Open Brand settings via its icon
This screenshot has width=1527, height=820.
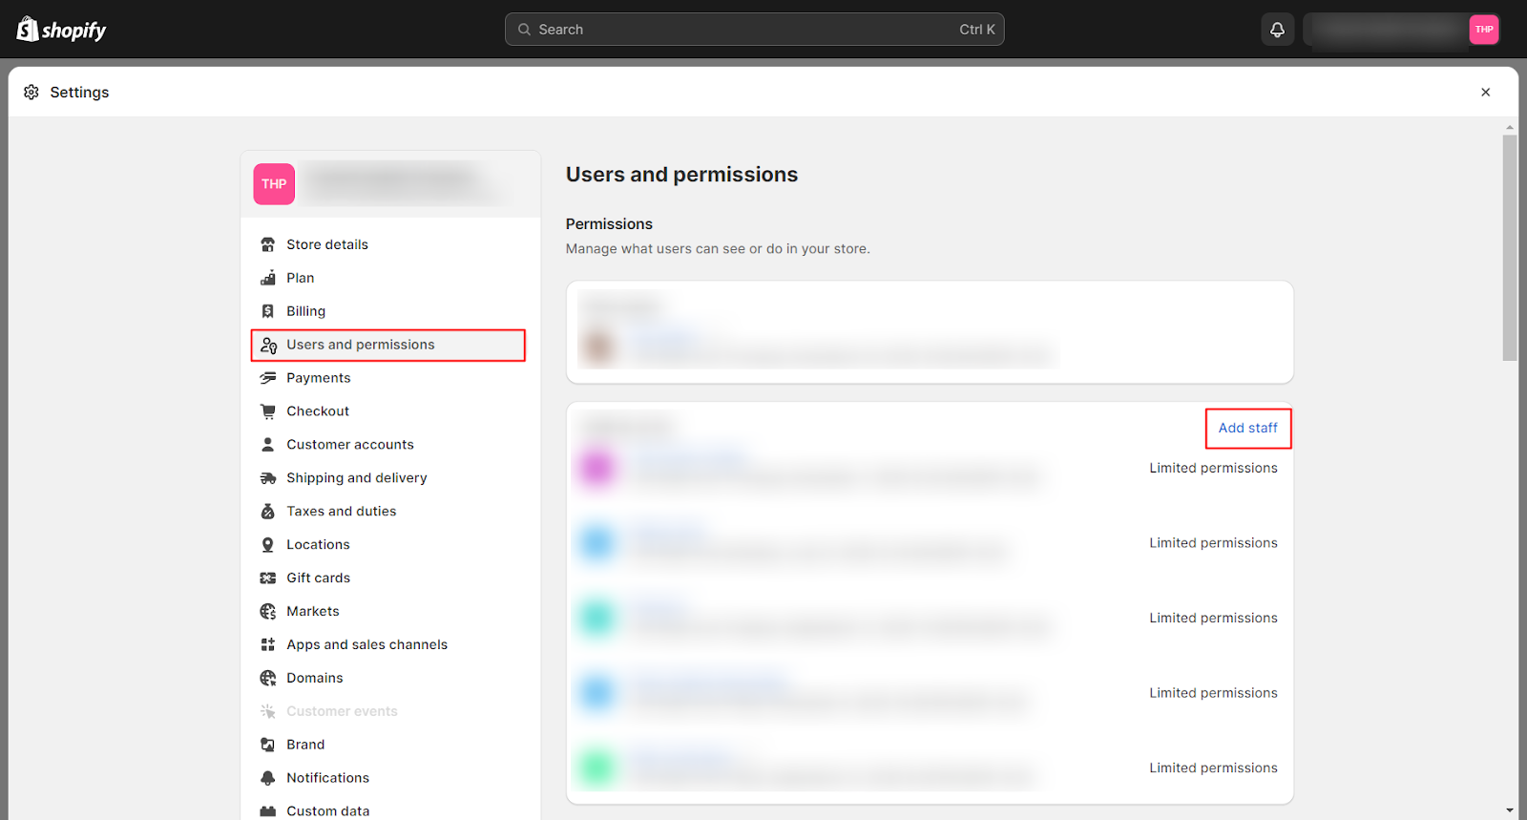pos(268,745)
